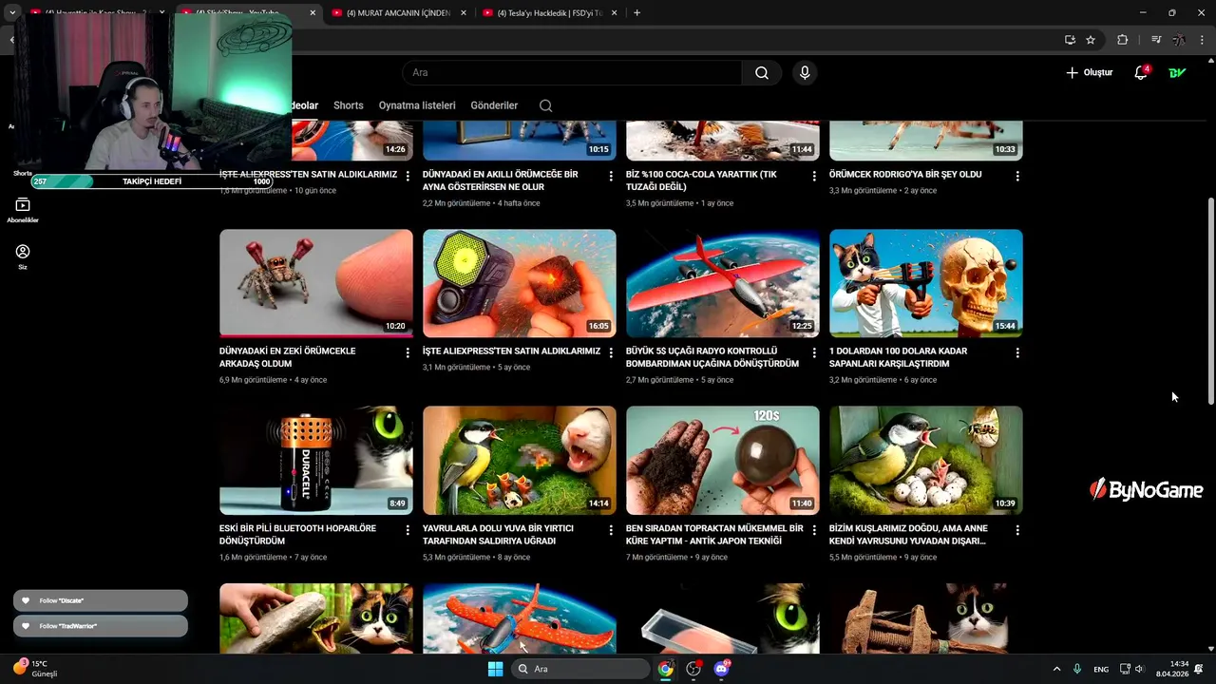The width and height of the screenshot is (1216, 684).
Task: Open clock showing 14:34 in taskbar
Action: [1172, 669]
